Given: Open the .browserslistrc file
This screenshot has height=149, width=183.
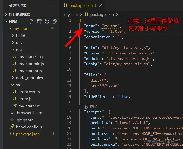Looking at the screenshot, I should coord(29,113).
